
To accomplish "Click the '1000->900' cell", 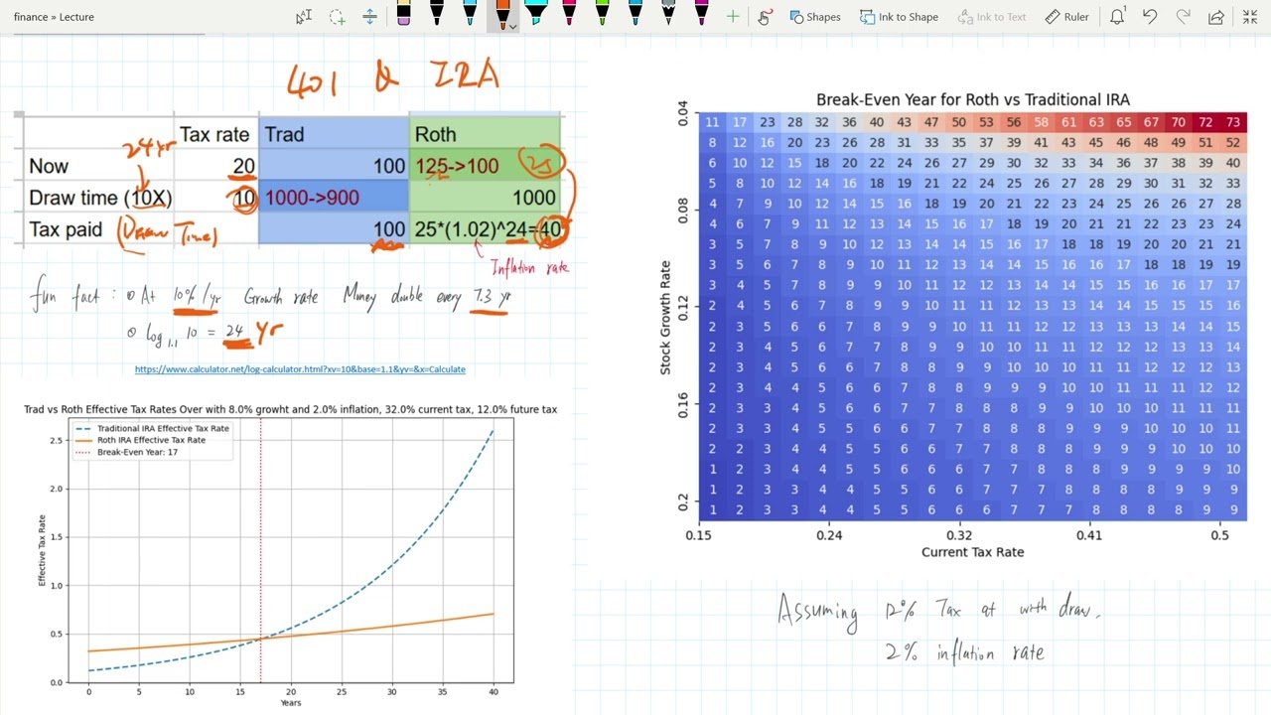I will click(334, 198).
